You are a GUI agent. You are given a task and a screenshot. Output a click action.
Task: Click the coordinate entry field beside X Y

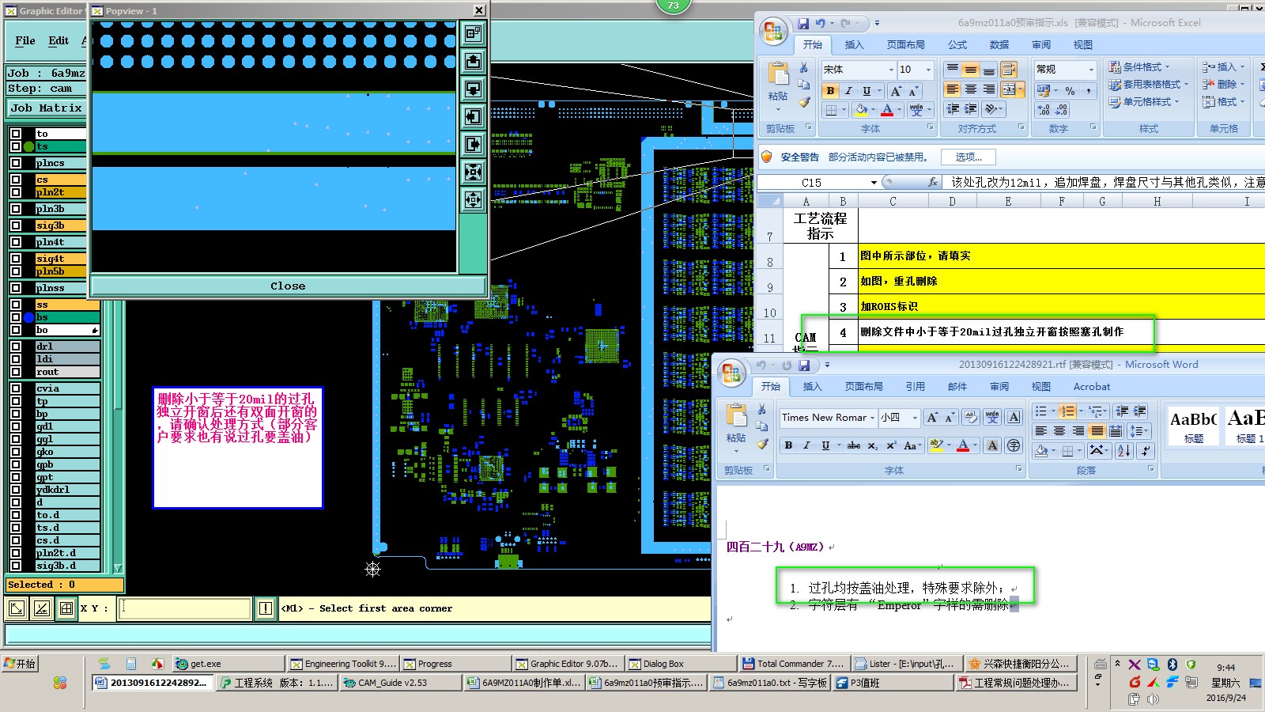tap(185, 608)
